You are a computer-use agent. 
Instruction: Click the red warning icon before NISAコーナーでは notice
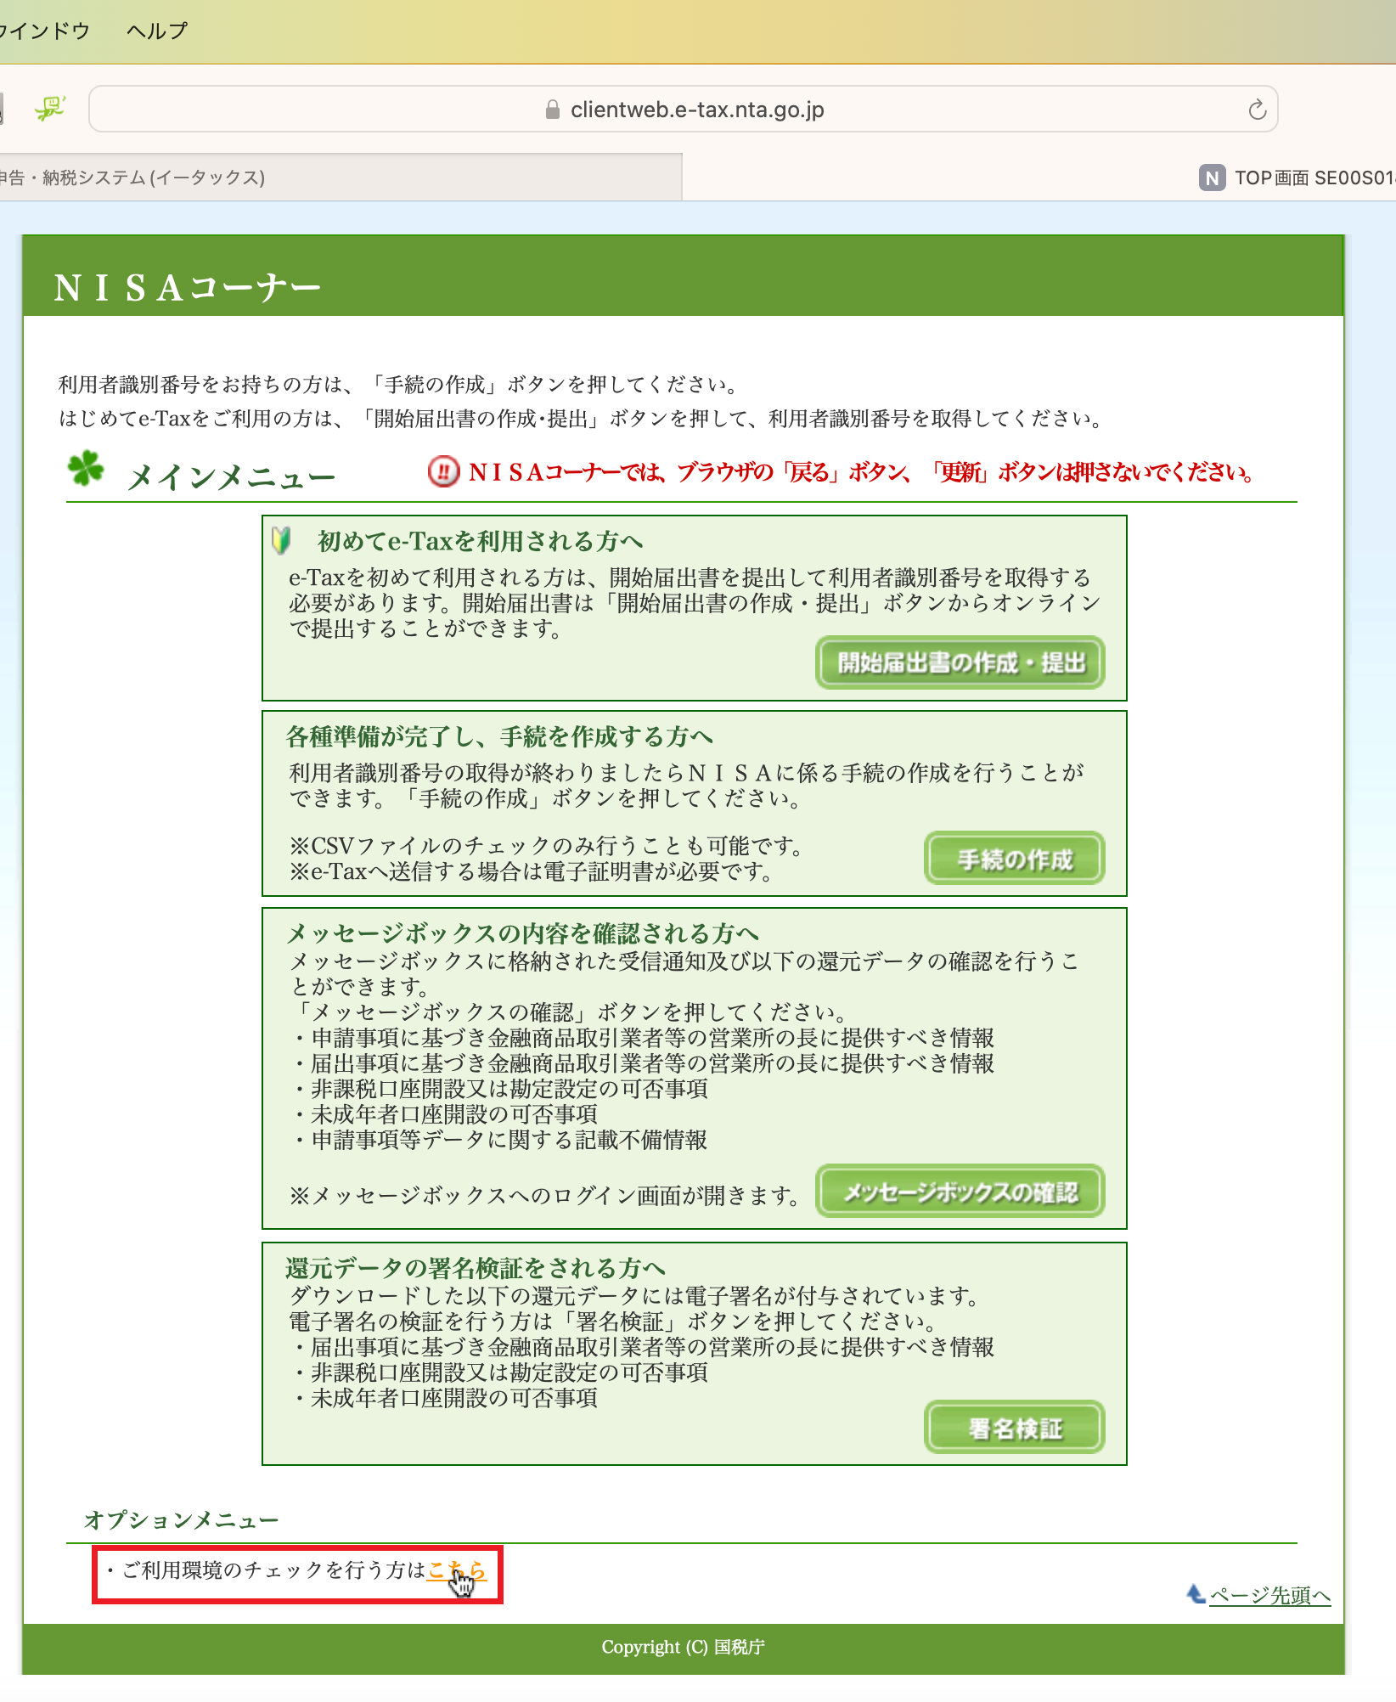pos(443,471)
